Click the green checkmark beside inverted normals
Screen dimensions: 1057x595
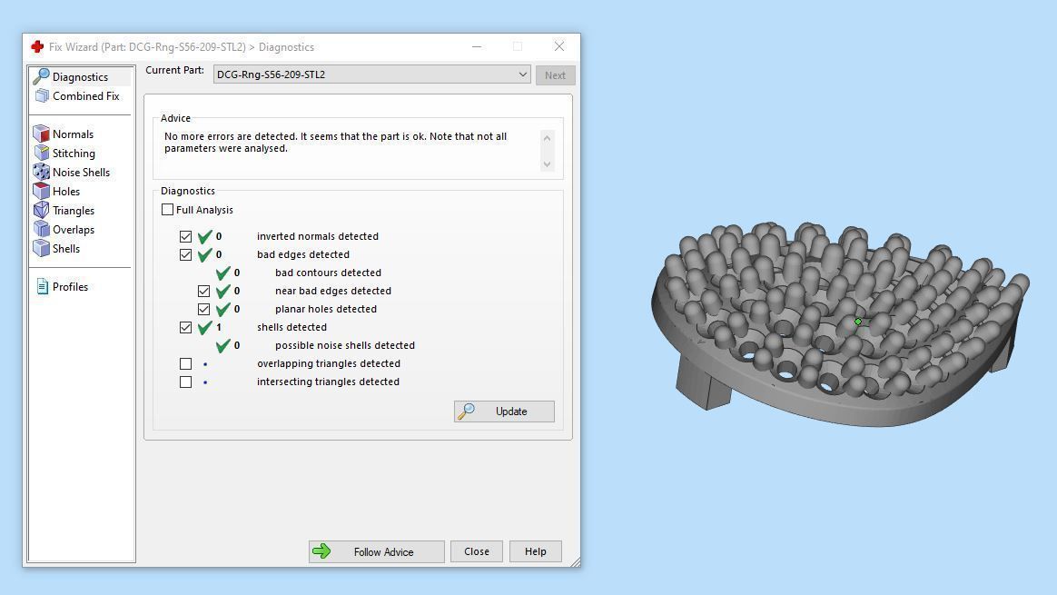click(x=205, y=237)
